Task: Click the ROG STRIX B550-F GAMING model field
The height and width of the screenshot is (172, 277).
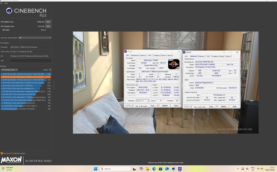Action: [x=209, y=65]
